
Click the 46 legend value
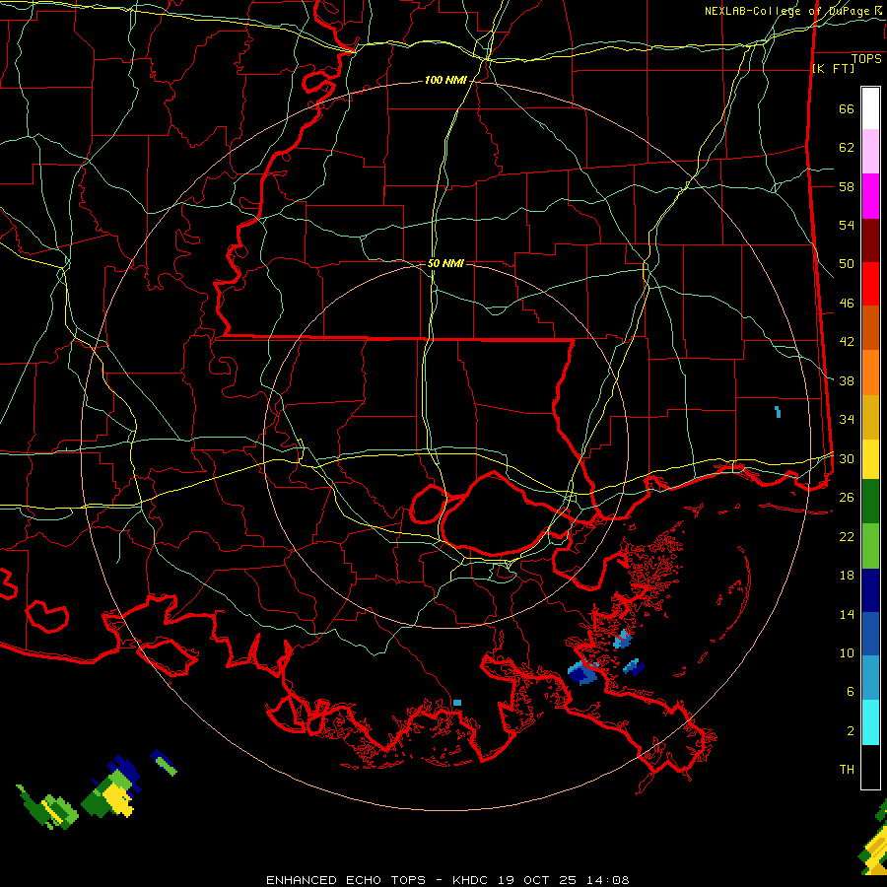point(847,303)
